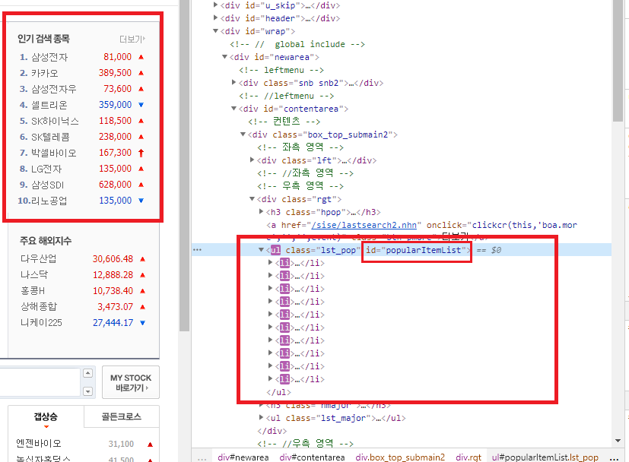Open the 엔젠바이오 stock link
The image size is (629, 462).
pos(39,443)
